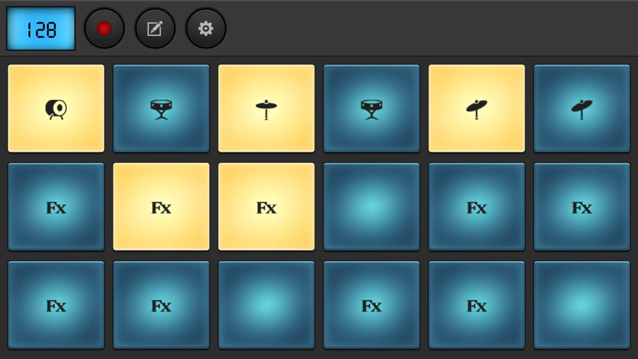Tap the empty pad in the bottom-right corner
The width and height of the screenshot is (638, 359).
tap(582, 305)
